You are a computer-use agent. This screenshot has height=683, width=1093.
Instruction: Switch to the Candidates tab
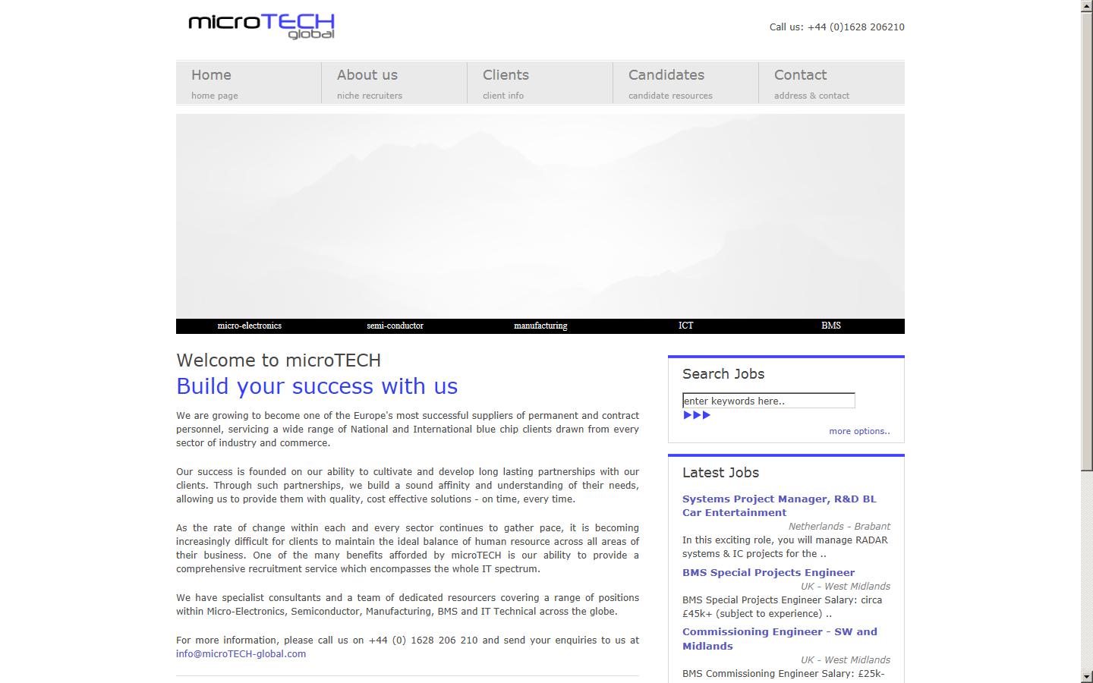coord(666,75)
